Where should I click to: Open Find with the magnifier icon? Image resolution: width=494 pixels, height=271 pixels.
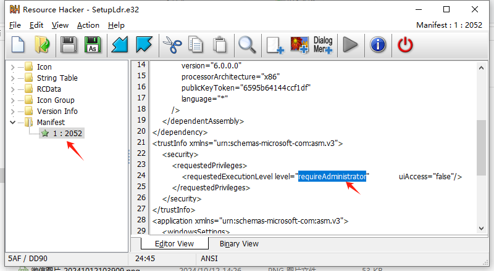[247, 44]
